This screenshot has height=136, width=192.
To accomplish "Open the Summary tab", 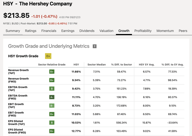I will point(13,31).
